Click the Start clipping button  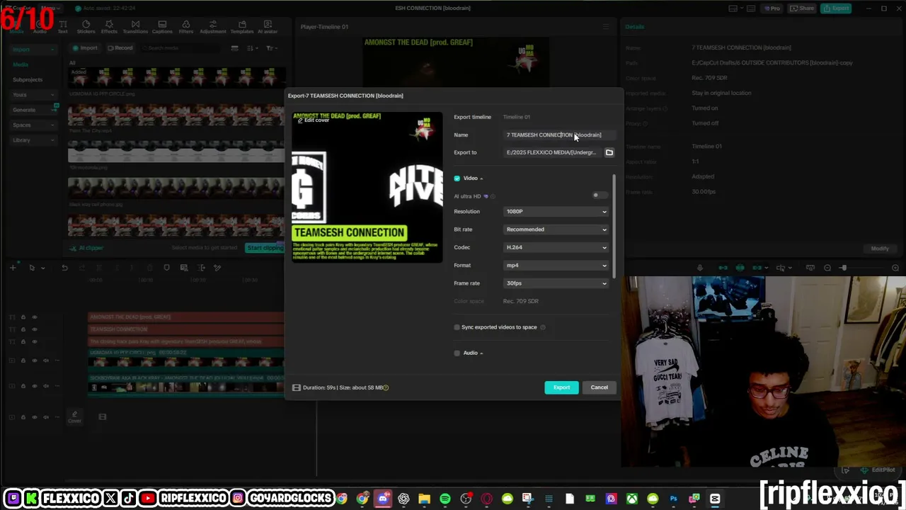coord(264,248)
